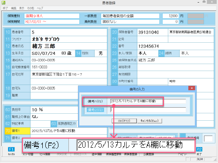The image size is (218, 163).
Task: Click the empty 資格取得 field in row 26
Action: (x=175, y=67)
